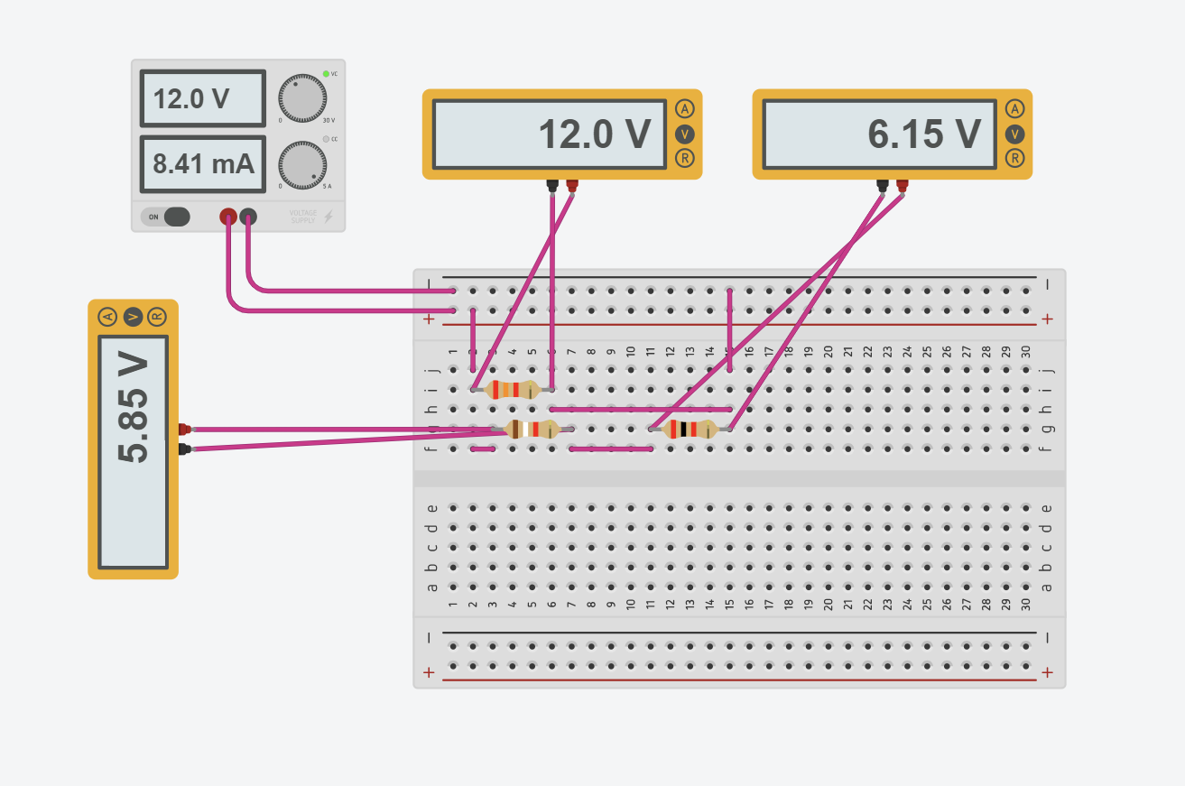Select ammeter mode on the 5.85 V multimeter

[x=108, y=316]
